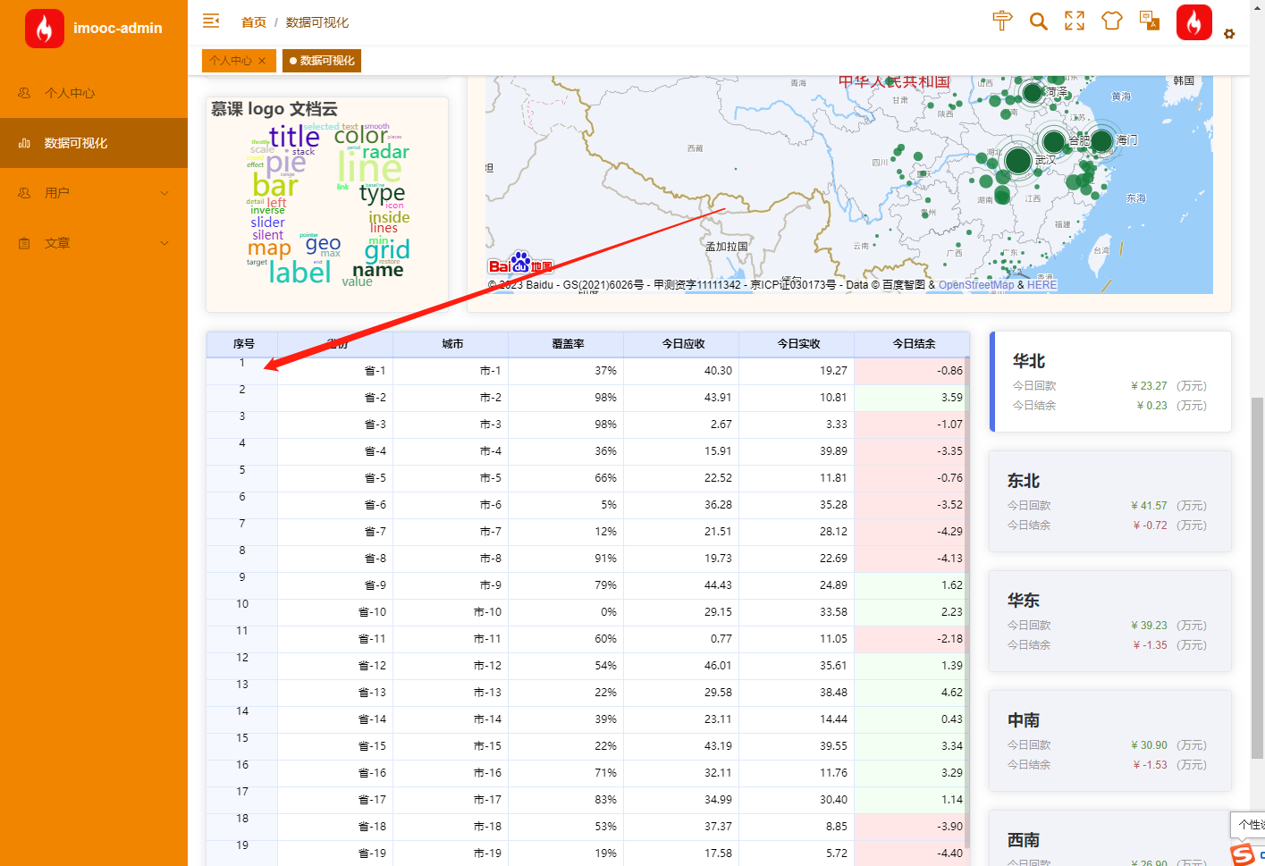Click the 覆盖率 column header

click(x=567, y=344)
